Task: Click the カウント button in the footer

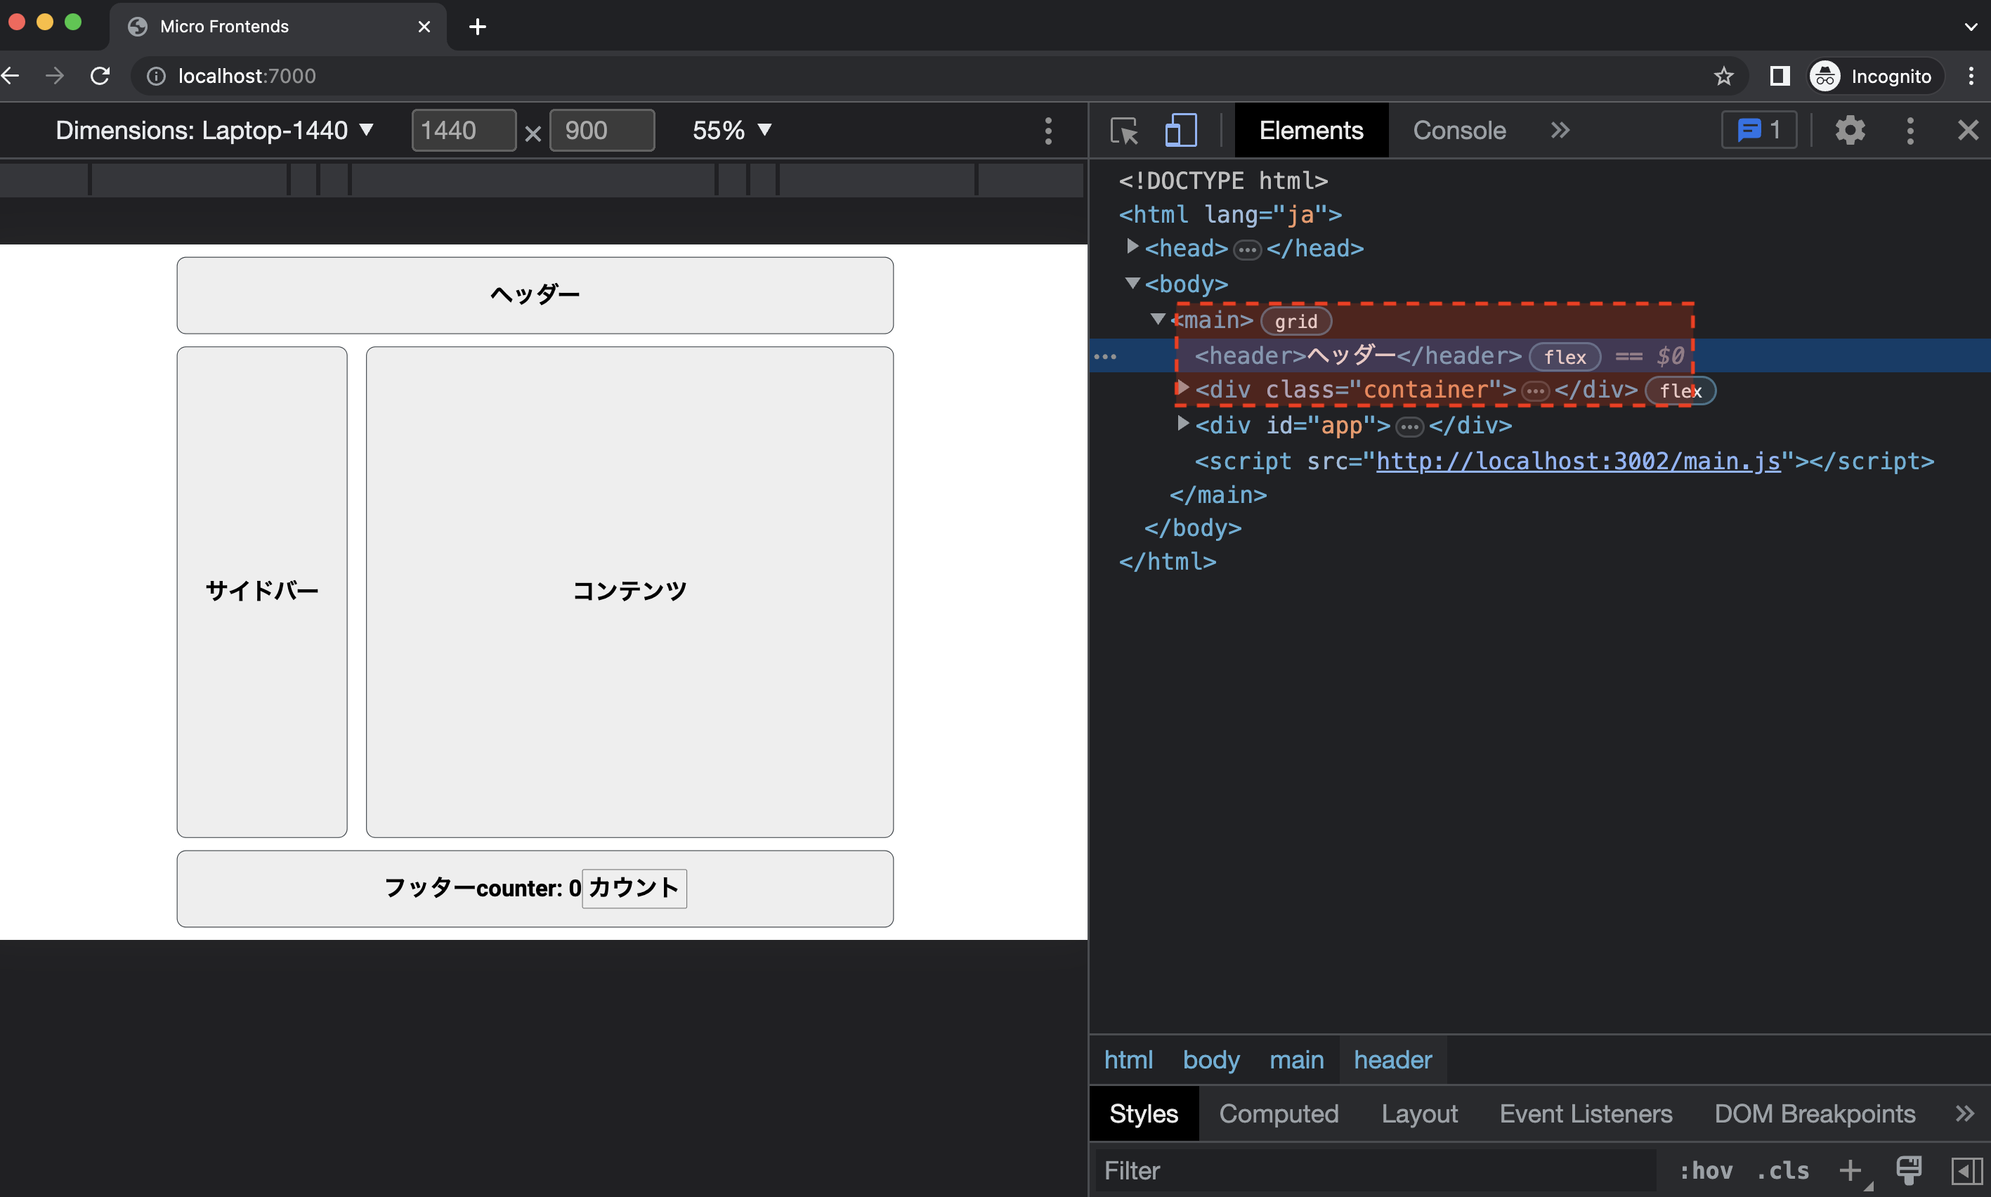Action: coord(634,888)
